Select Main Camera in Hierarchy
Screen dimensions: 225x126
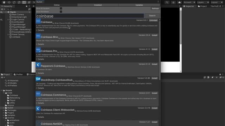coord(18,15)
